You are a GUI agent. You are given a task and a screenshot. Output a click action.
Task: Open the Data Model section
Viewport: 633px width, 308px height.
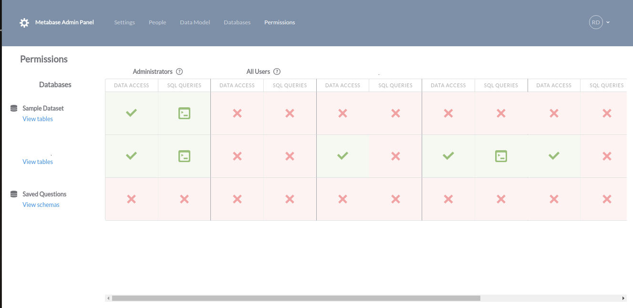click(x=195, y=22)
